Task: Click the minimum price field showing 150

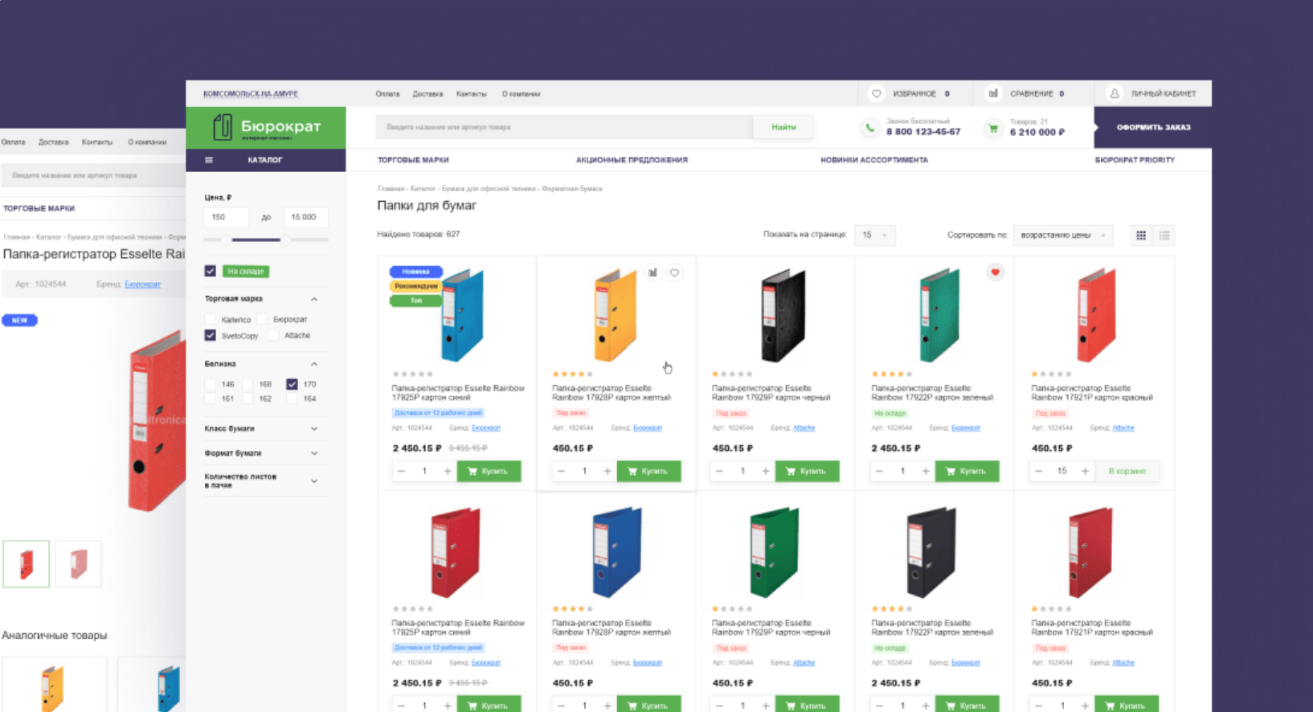Action: 227,217
